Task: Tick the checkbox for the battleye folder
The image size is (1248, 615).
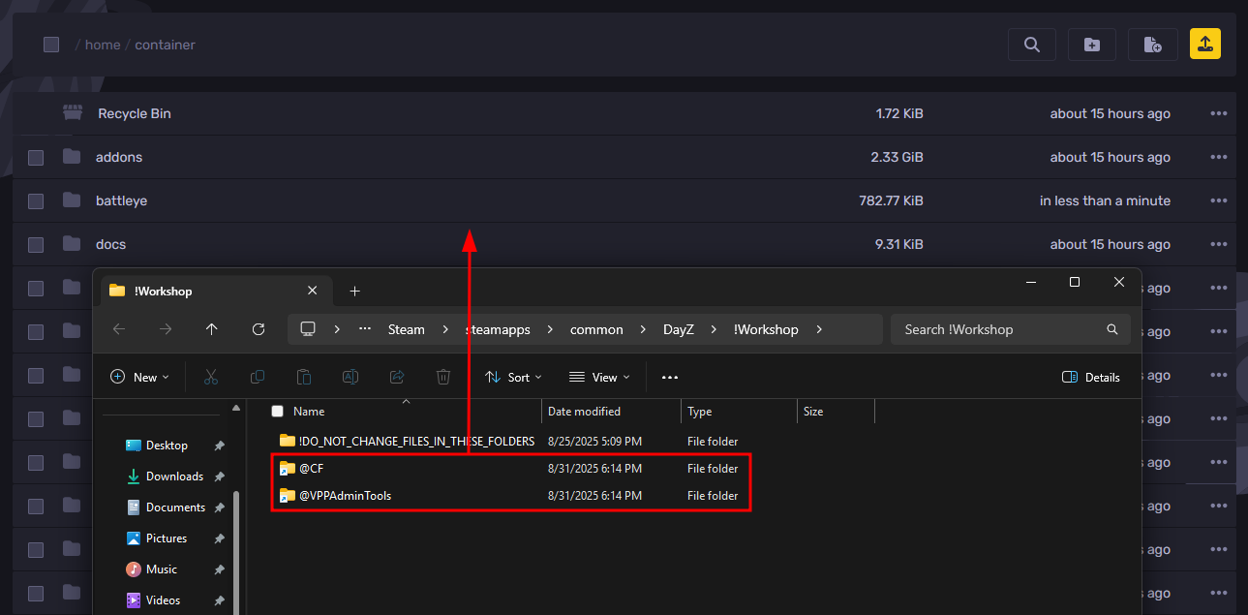Action: [x=36, y=200]
